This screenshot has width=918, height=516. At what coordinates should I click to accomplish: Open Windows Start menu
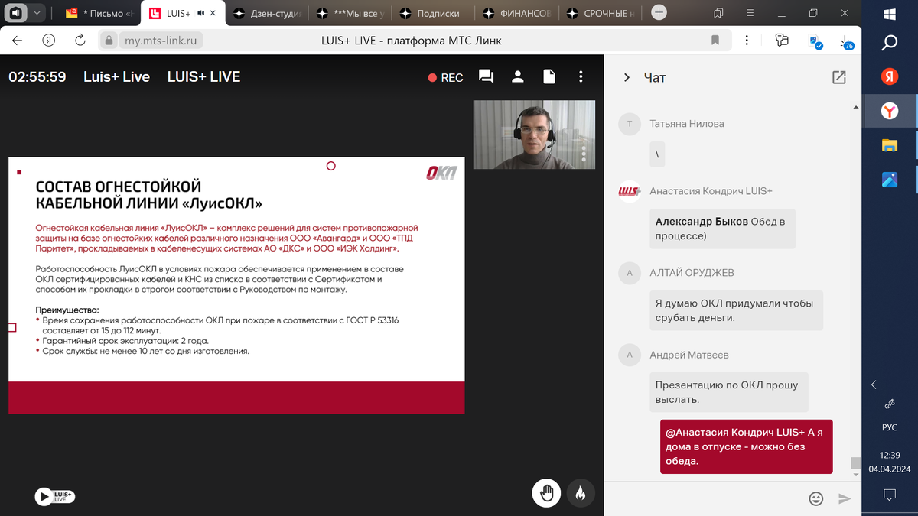tap(890, 14)
